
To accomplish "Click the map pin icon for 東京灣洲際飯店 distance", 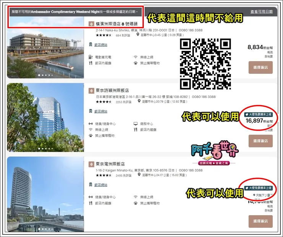I will (x=139, y=175).
